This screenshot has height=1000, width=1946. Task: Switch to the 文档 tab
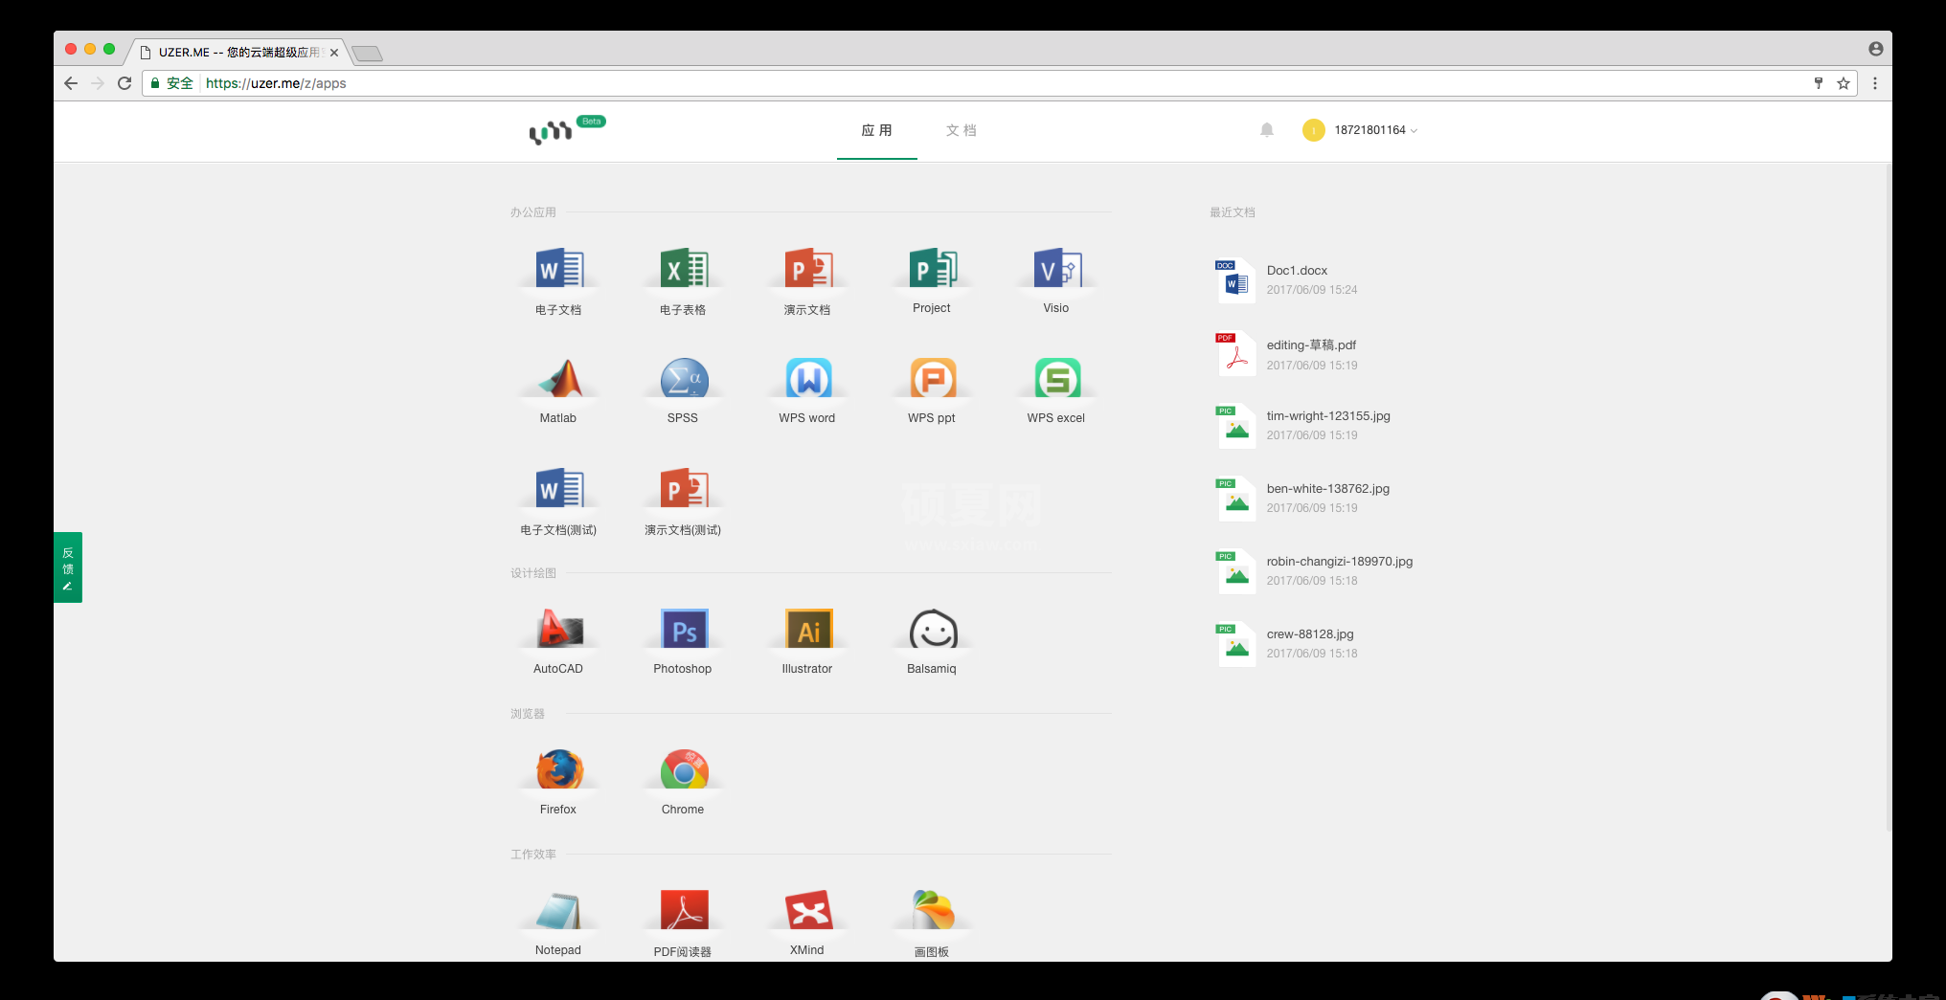point(961,130)
